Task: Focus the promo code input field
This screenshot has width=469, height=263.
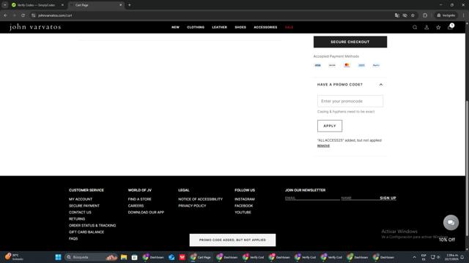Action: (x=350, y=101)
